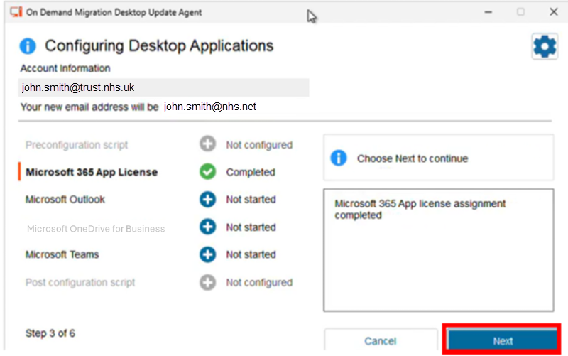Click Not configured status for Post configuration script

pos(259,282)
